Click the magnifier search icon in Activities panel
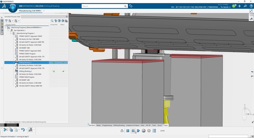 [52, 21]
